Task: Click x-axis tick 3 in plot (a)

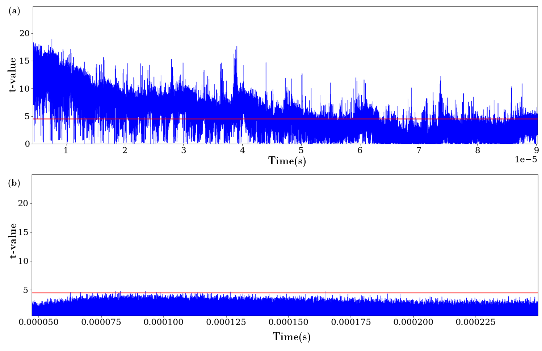Action: coord(184,151)
